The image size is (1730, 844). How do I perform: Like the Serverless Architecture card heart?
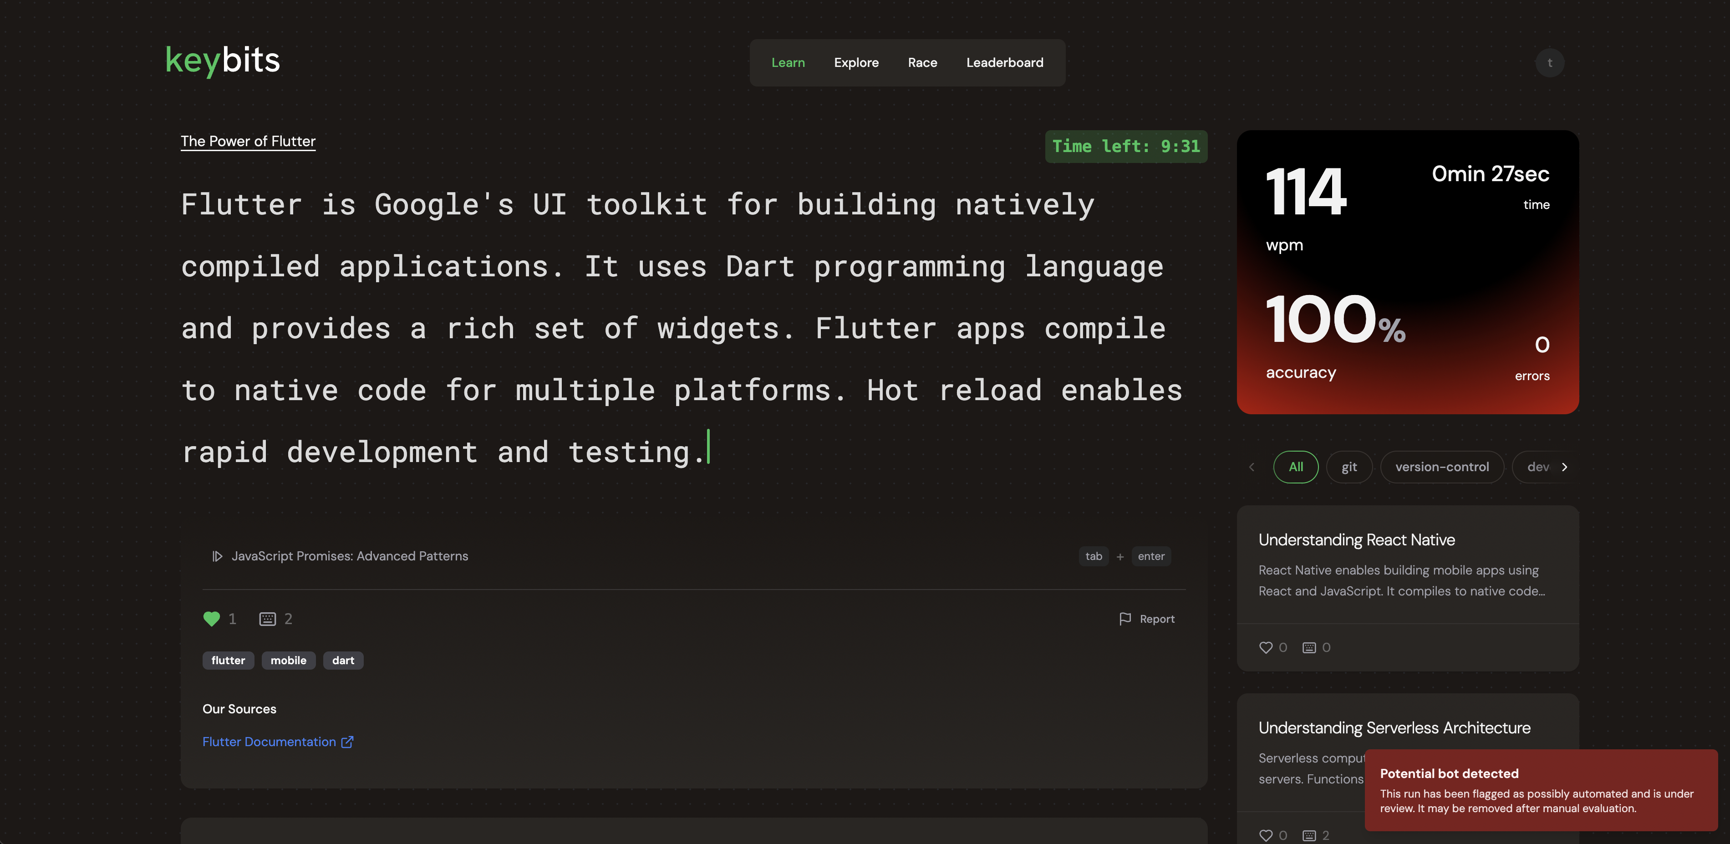[x=1265, y=835]
